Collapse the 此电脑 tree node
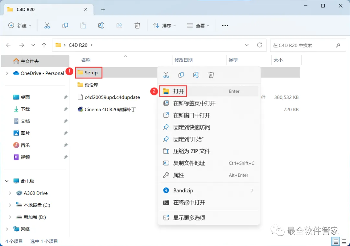The height and width of the screenshot is (246, 350). [x=7, y=181]
